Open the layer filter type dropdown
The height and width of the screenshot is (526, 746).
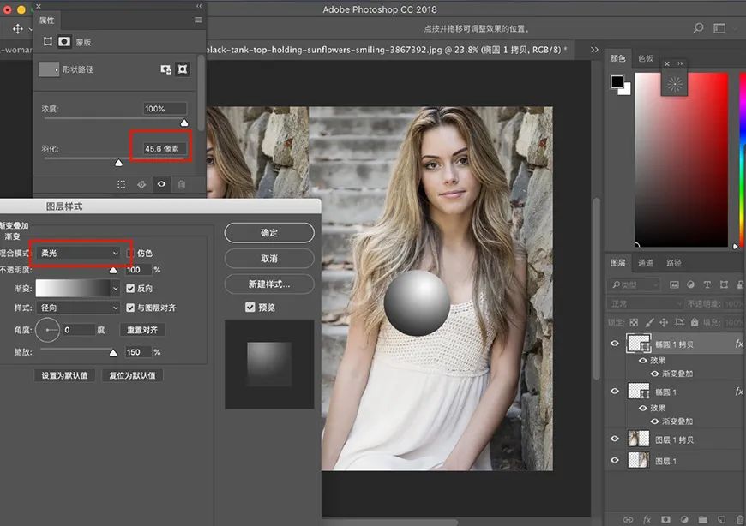click(634, 284)
